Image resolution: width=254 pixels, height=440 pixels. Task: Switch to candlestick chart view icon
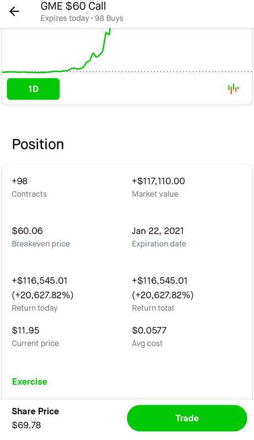233,89
